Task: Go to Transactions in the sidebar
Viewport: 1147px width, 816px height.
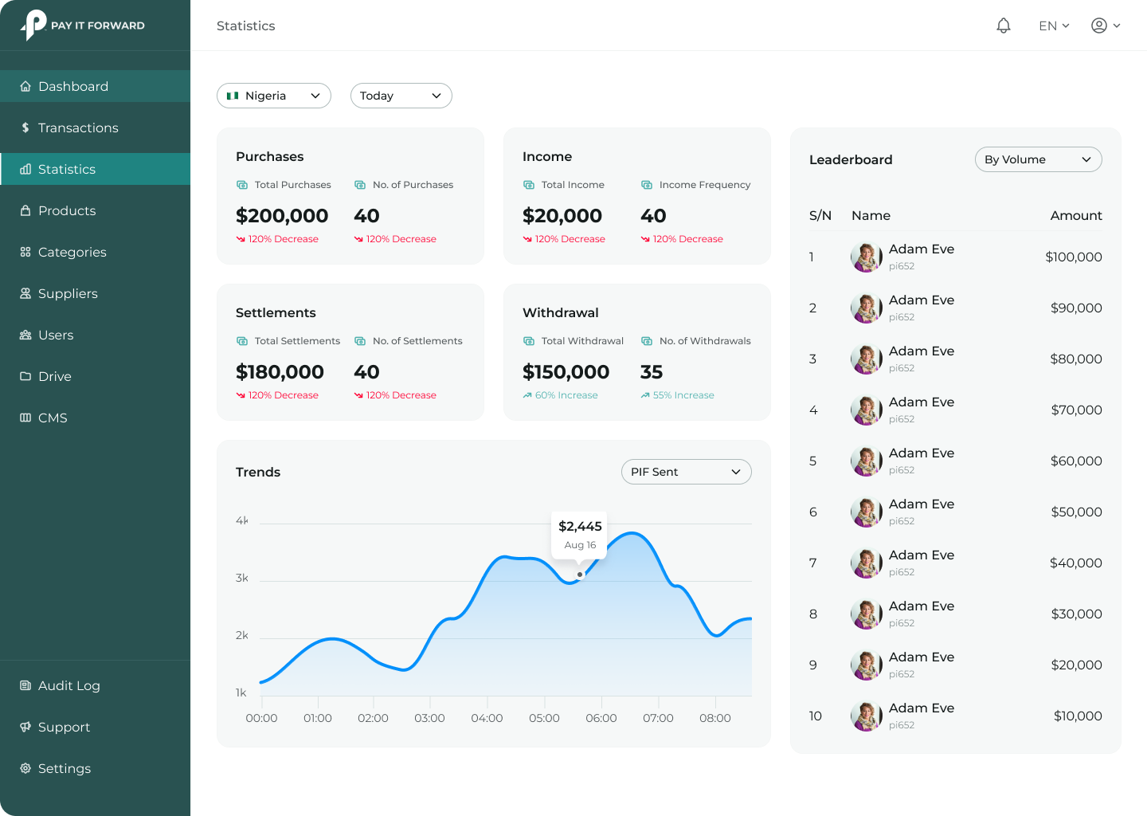Action: tap(78, 127)
